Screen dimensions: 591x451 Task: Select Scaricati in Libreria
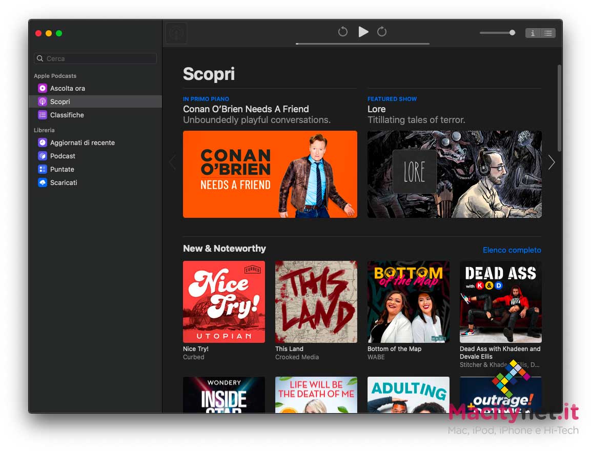pyautogui.click(x=95, y=182)
